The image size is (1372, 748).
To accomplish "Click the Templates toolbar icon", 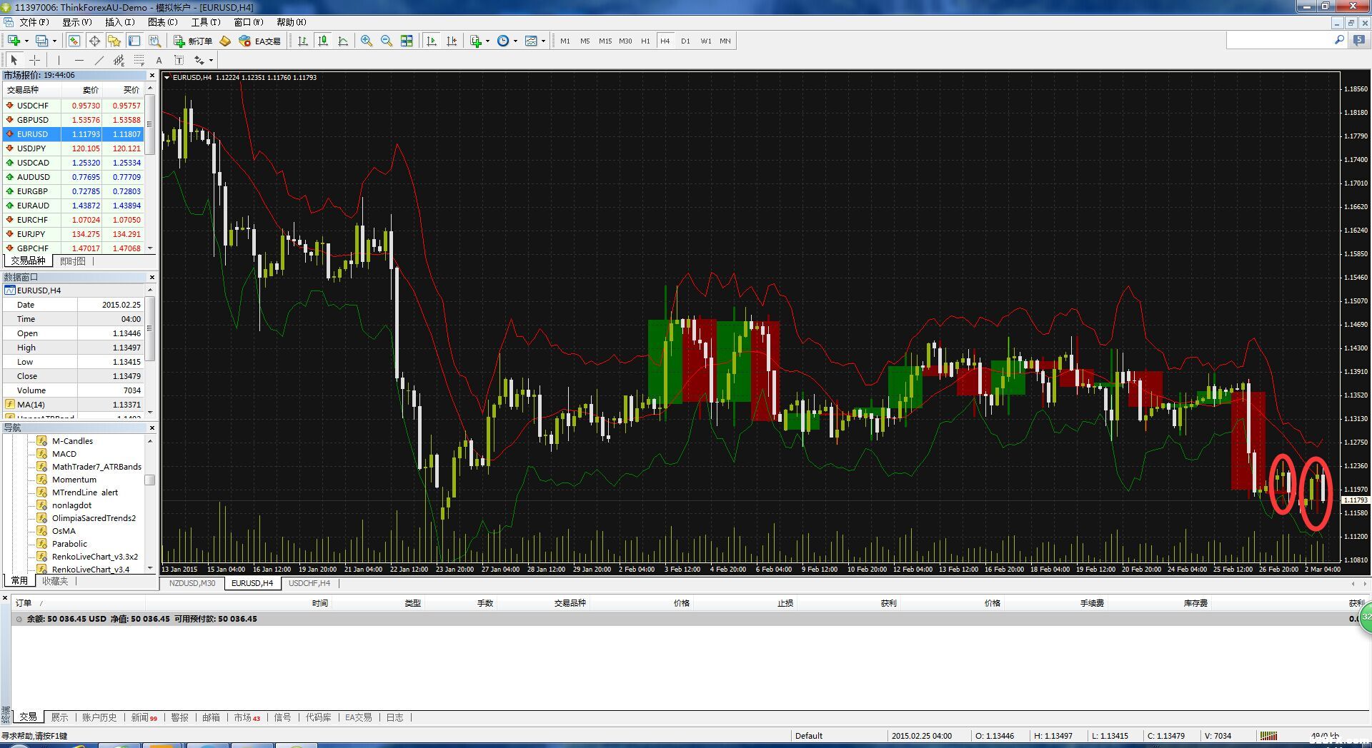I will (x=531, y=41).
